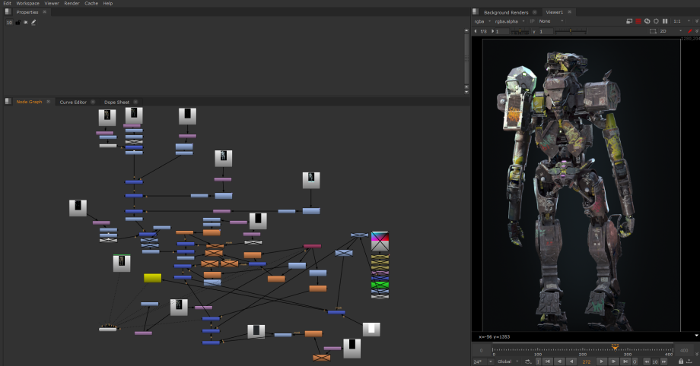Expand the viewer info bar triangle

coord(696,336)
